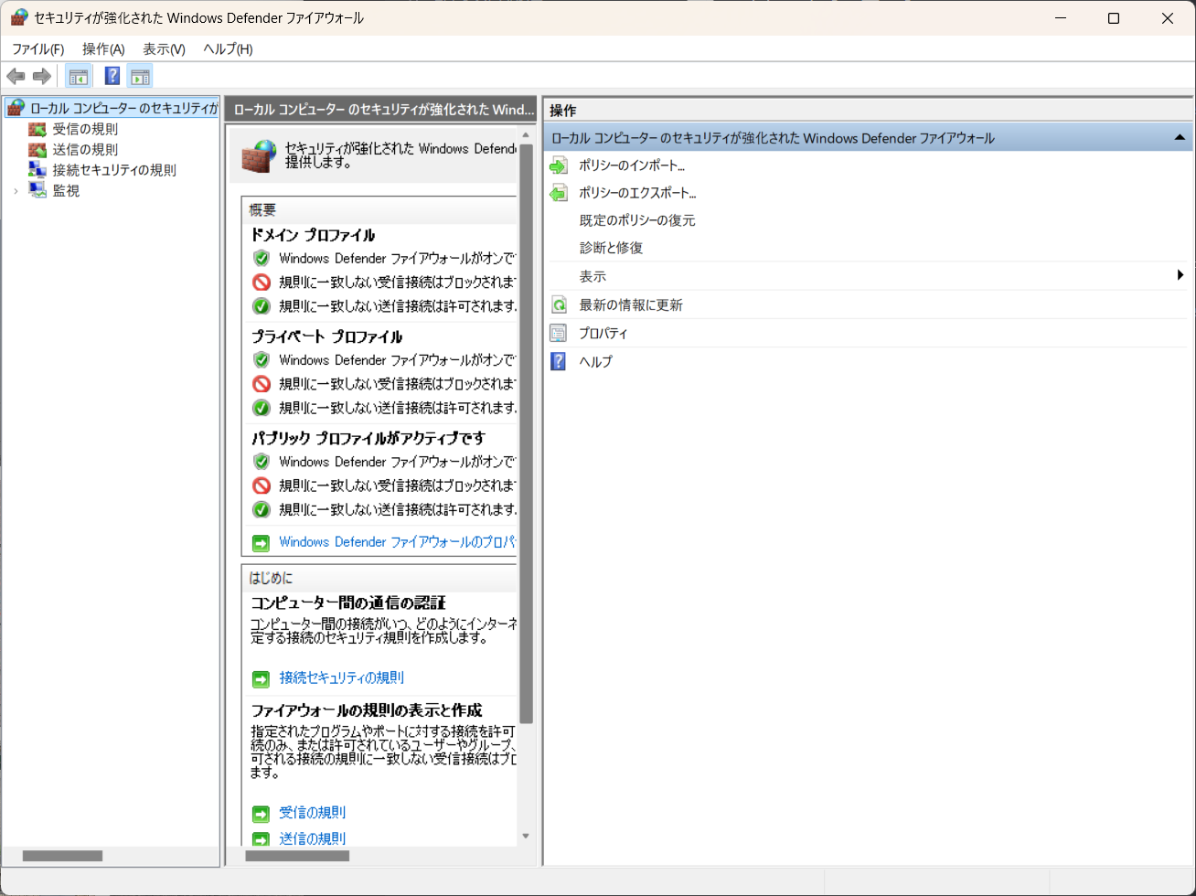Viewport: 1196px width, 896px height.
Task: Toggle the console tree pane toolbar icon
Action: click(78, 76)
